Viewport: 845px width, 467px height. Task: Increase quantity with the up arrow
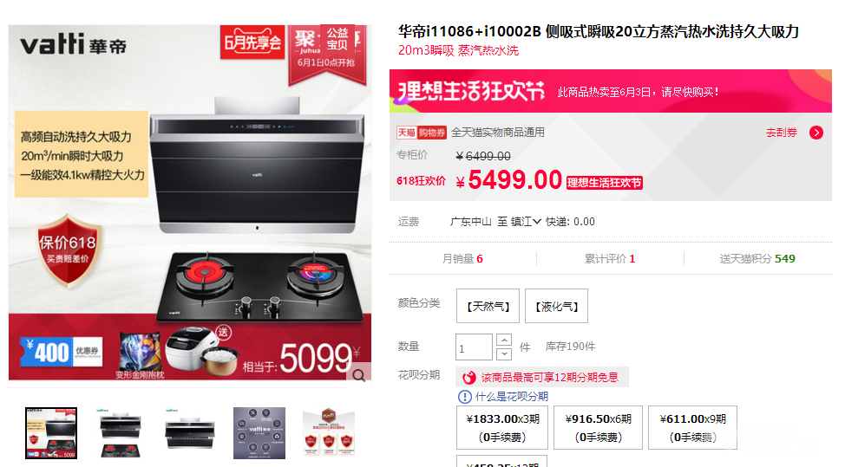pos(503,340)
